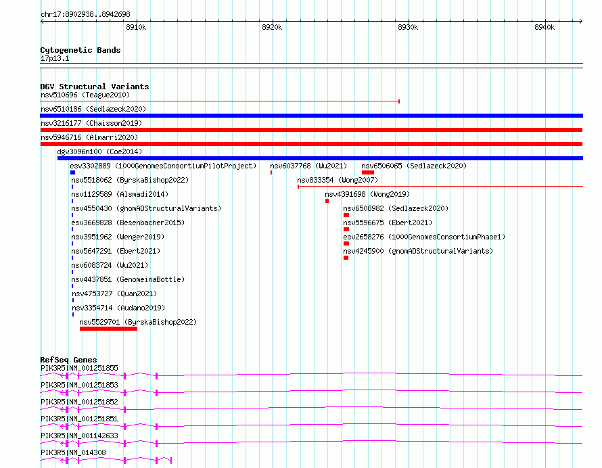Screen dimensions: 602x468
Task: Click nsv5647291 (Ebert2021) label
Action: tap(116, 251)
